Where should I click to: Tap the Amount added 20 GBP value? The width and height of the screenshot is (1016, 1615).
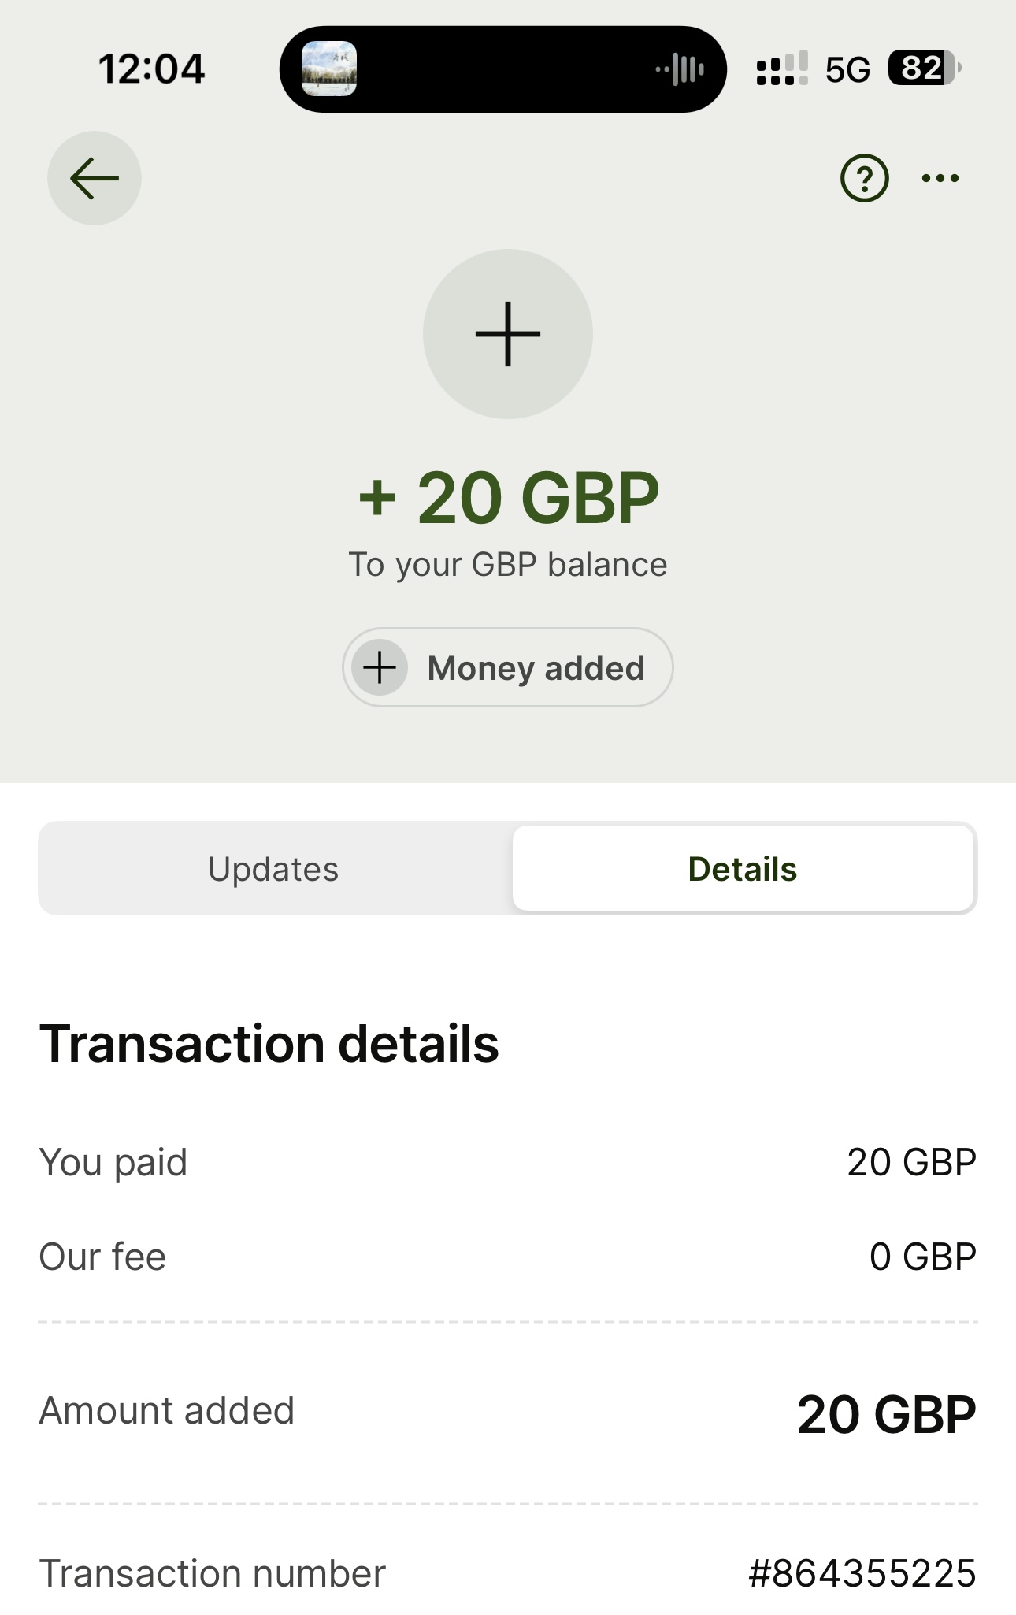tap(886, 1414)
